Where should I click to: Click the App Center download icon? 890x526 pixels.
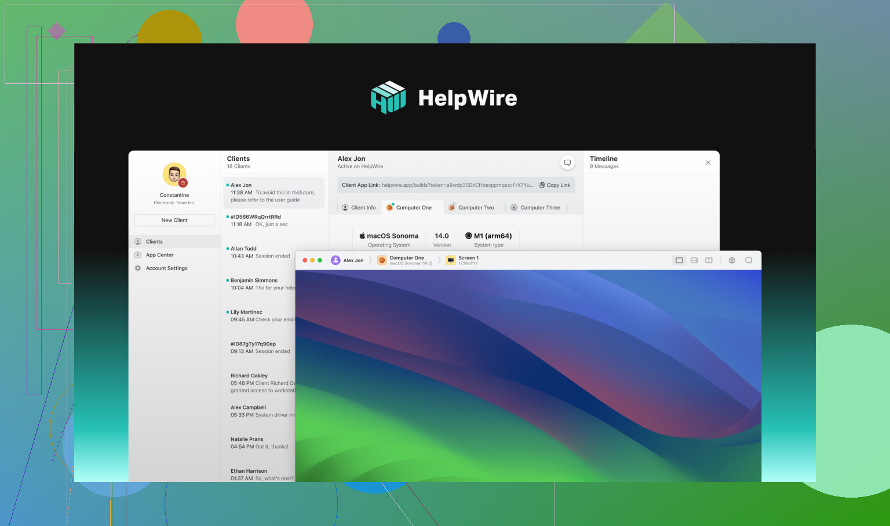coord(138,255)
